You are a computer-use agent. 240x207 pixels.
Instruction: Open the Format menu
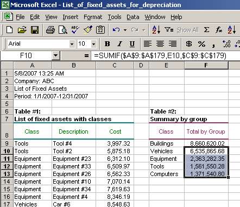93,17
